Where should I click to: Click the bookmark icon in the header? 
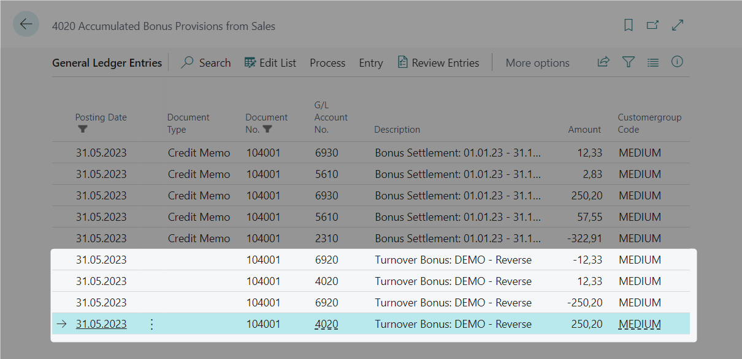click(627, 25)
